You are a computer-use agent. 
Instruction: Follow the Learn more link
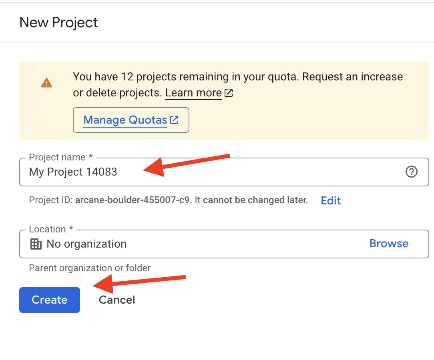click(x=193, y=93)
